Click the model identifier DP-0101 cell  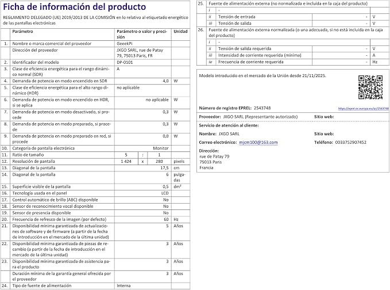coord(143,62)
